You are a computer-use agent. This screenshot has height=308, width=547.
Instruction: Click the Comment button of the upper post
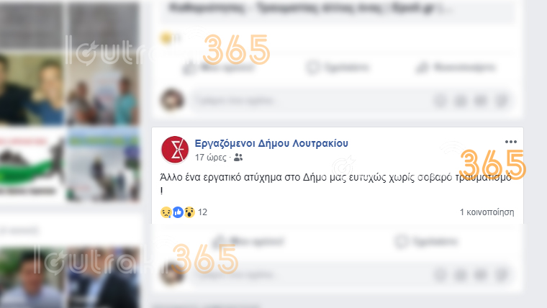click(338, 67)
